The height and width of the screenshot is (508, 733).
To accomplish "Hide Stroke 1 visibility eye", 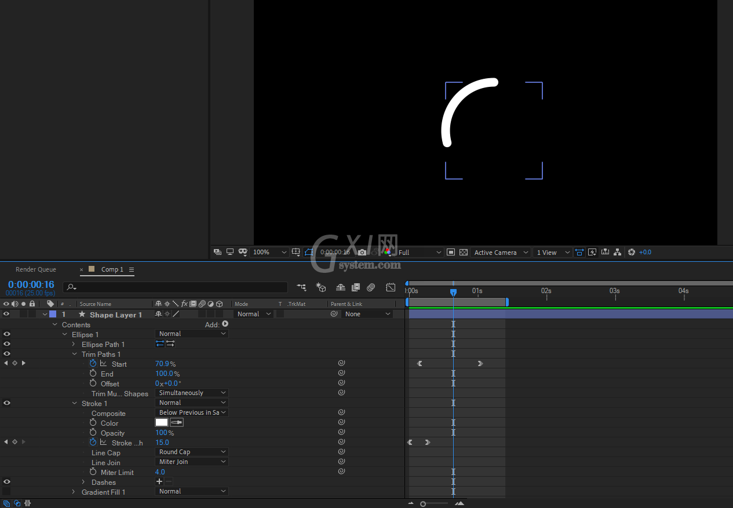I will tap(7, 403).
